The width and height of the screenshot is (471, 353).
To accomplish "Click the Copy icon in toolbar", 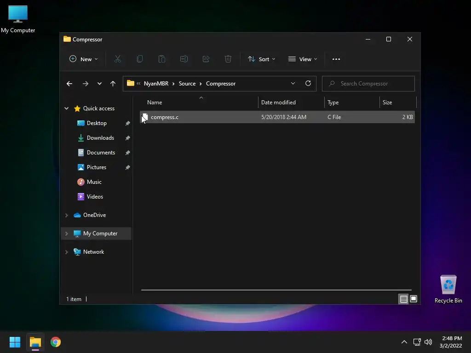I will point(140,59).
